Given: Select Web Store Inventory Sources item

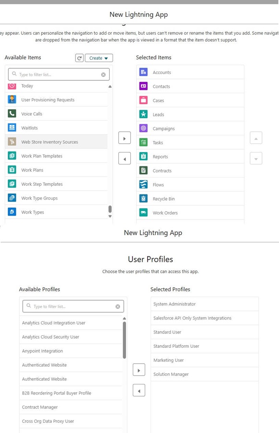Looking at the screenshot, I should tap(56, 141).
